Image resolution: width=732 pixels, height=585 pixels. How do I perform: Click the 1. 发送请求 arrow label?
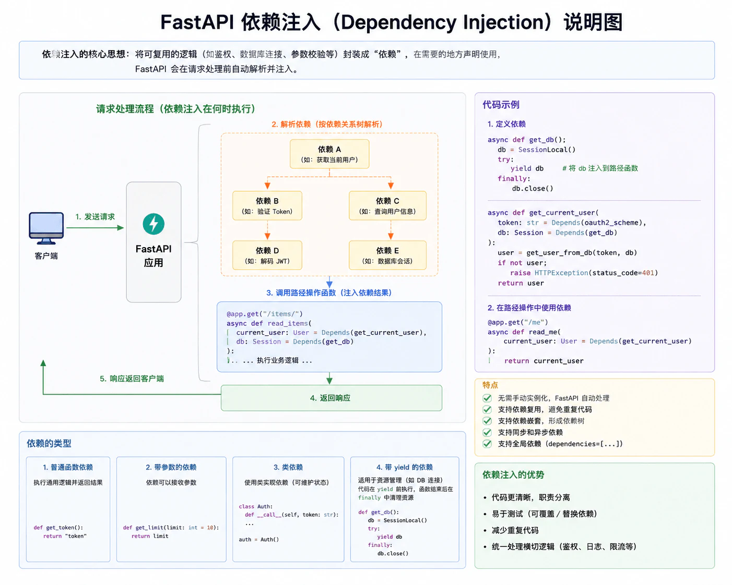coord(95,216)
